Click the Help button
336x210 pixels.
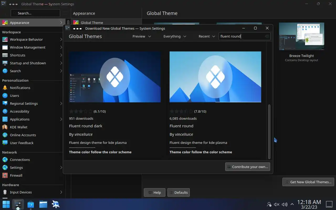pos(154,192)
